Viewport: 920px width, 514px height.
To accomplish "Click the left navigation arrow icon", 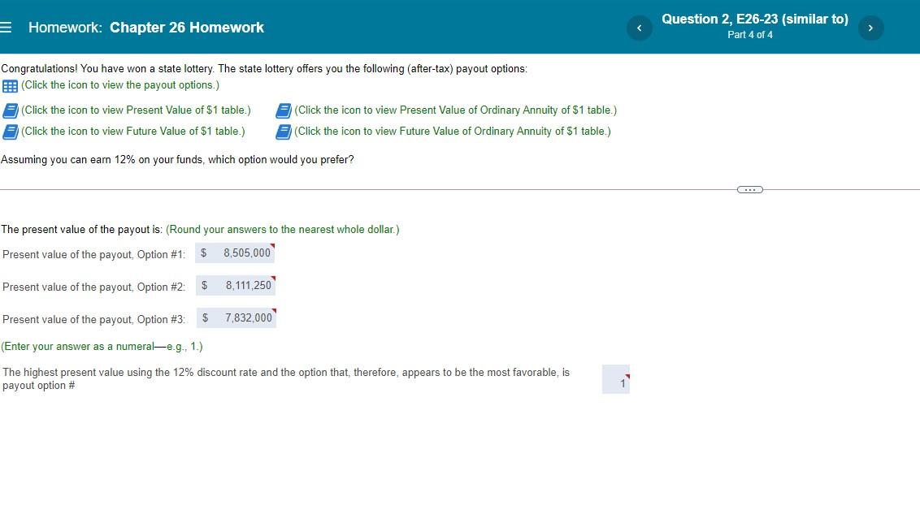I will (x=640, y=27).
